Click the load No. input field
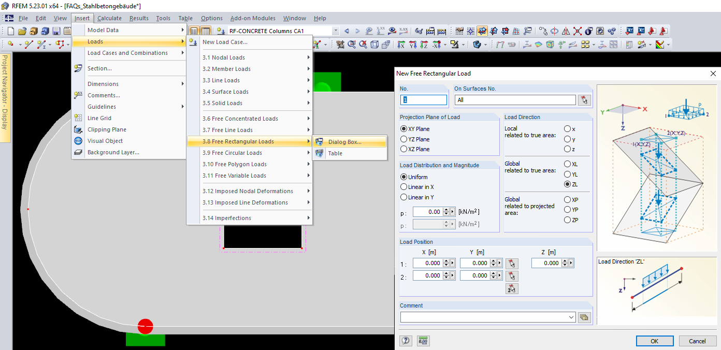 click(424, 100)
